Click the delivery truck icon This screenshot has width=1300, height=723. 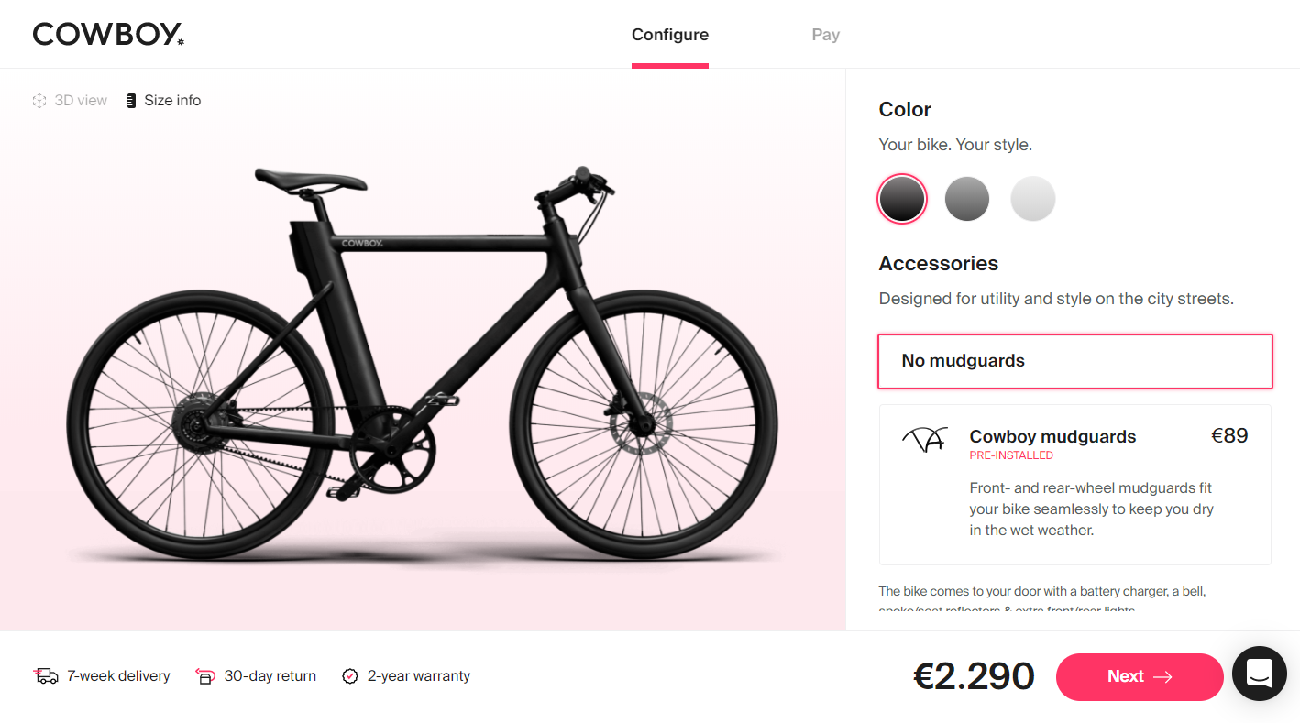[x=46, y=676]
